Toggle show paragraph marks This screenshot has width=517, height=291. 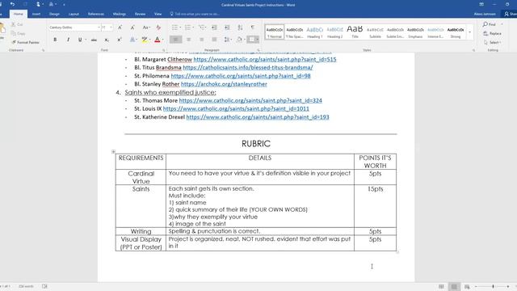[253, 27]
